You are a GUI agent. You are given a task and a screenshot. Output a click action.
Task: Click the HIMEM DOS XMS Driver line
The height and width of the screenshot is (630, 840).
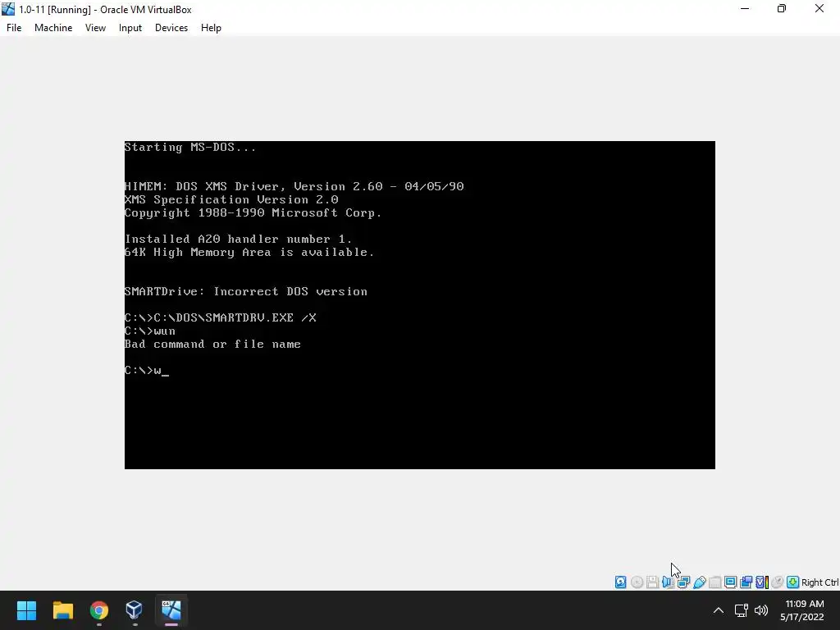pos(294,186)
